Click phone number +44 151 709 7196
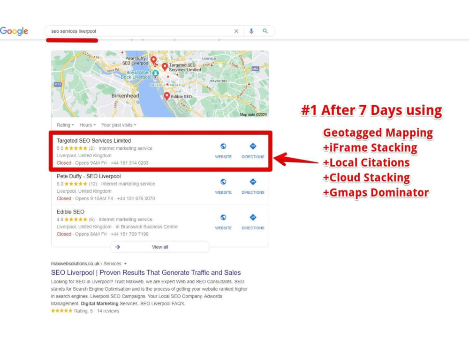Image resolution: width=469 pixels, height=351 pixels. click(x=129, y=234)
